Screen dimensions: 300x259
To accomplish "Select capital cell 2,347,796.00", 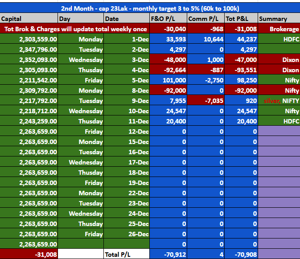I will click(x=29, y=49).
